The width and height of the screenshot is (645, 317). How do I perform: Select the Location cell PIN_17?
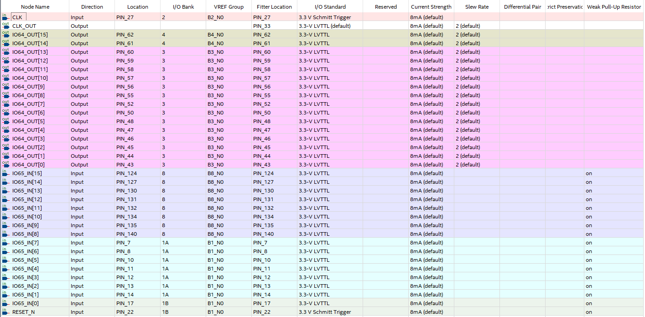pyautogui.click(x=138, y=303)
